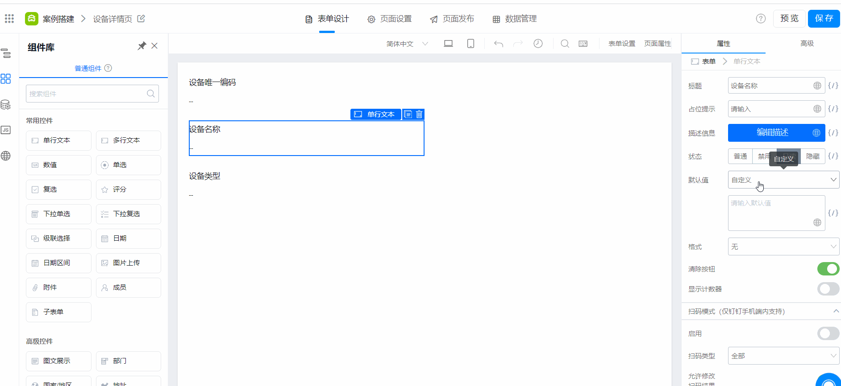841x386 pixels.
Task: Undo the last action
Action: (499, 44)
